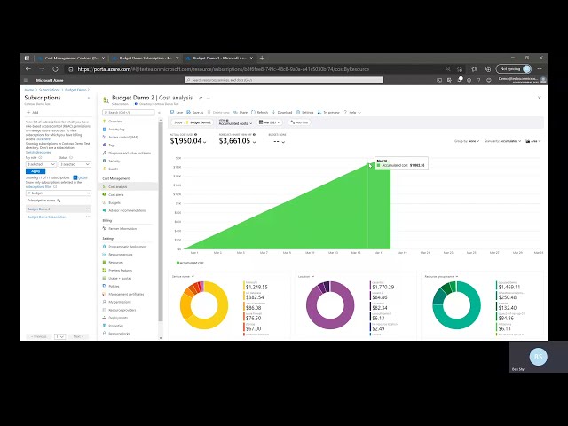Click Management certificates icon
The height and width of the screenshot is (426, 568).
point(105,294)
